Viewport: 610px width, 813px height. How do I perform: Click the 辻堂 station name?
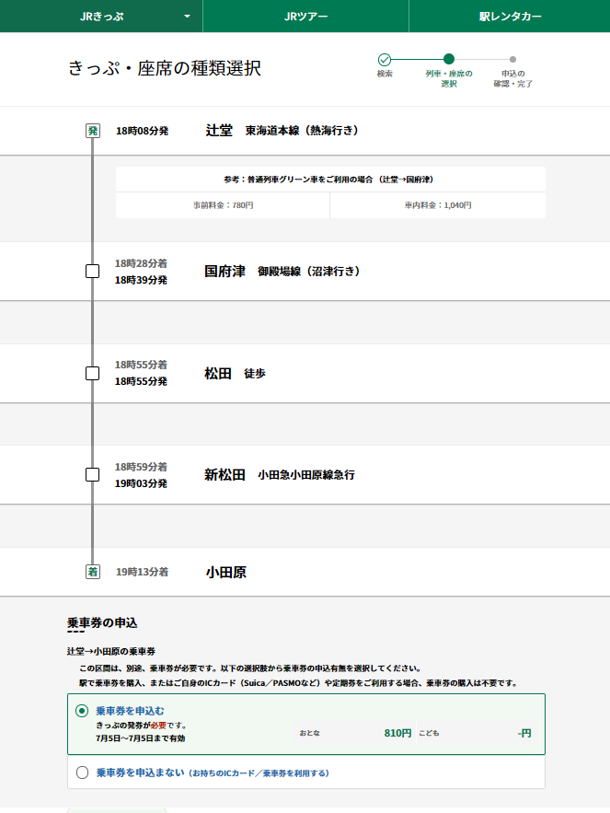click(x=219, y=131)
